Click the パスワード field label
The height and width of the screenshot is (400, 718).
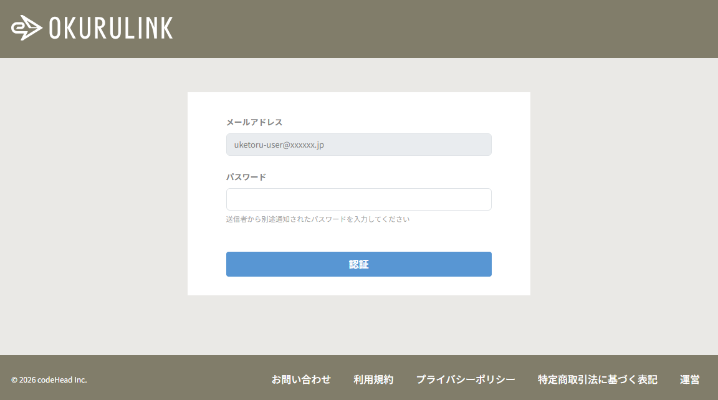(246, 176)
